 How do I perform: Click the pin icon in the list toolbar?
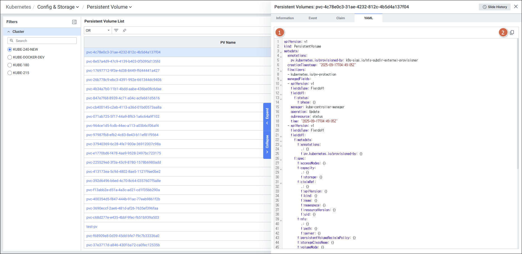point(125,30)
